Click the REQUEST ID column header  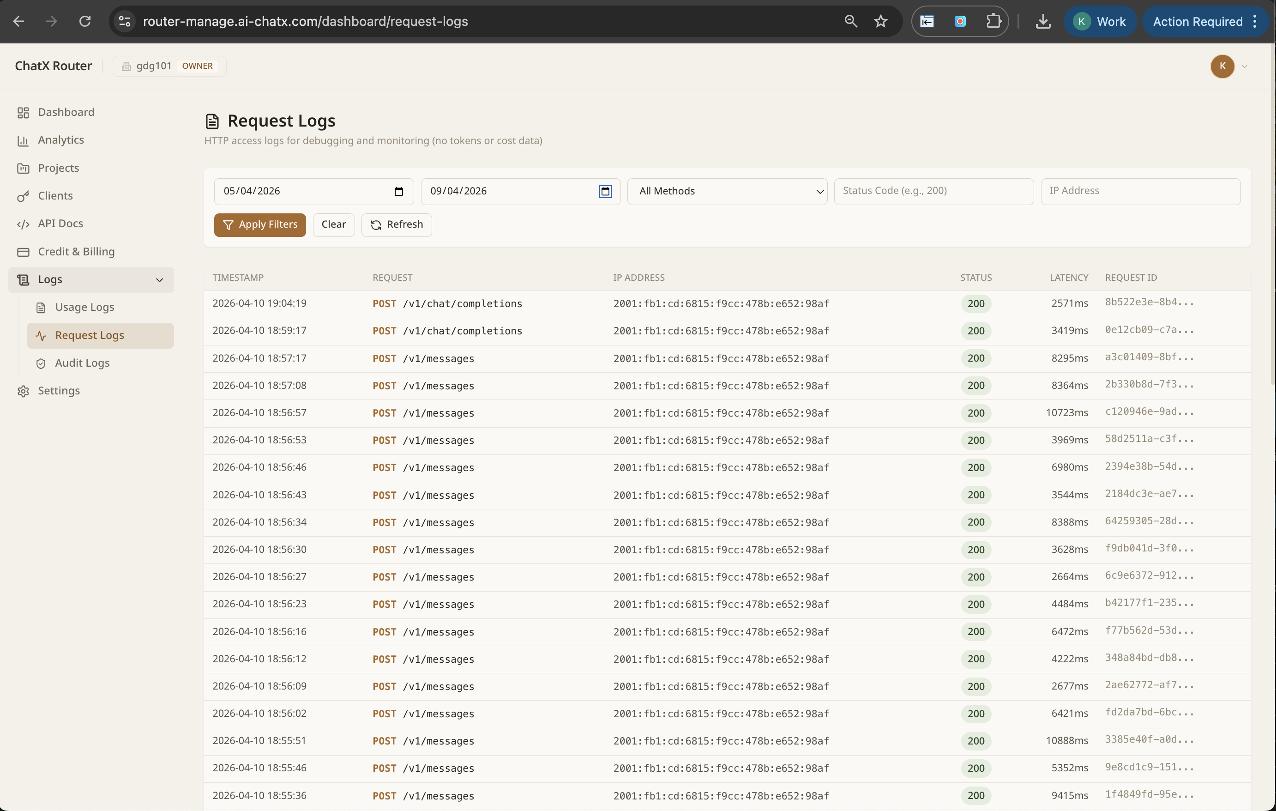1131,278
